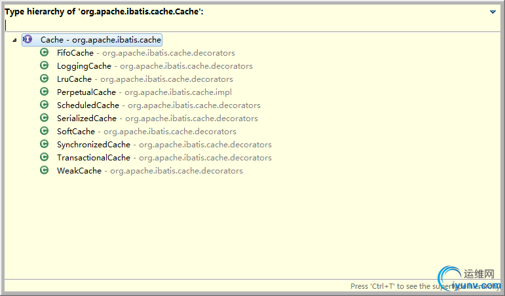Open the view menu dropdown arrow

tap(493, 12)
